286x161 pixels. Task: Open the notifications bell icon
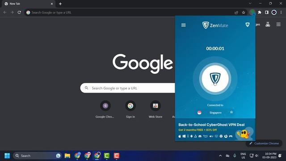tap(280, 156)
